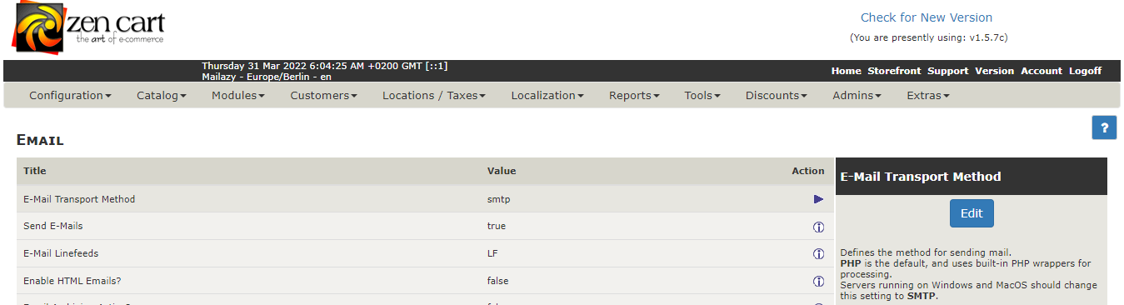Expand the Reports menu

click(634, 96)
